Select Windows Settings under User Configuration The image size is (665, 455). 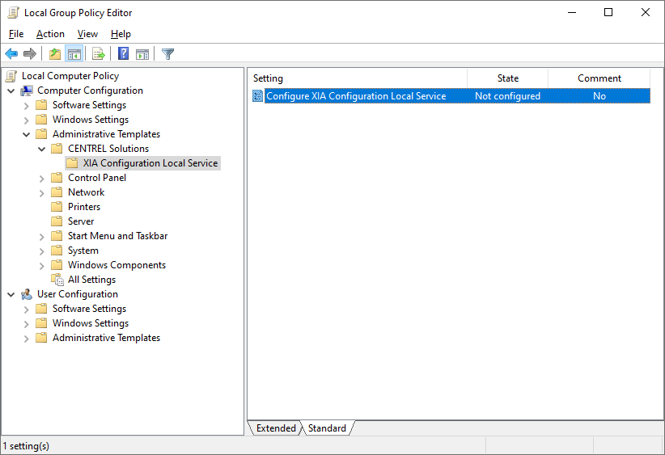(x=91, y=323)
